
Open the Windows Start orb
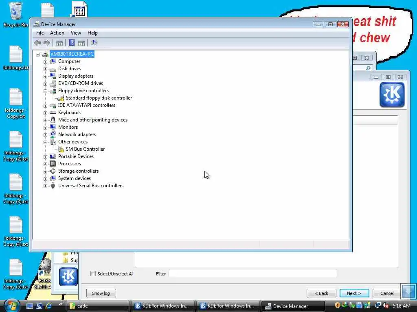pyautogui.click(x=12, y=305)
